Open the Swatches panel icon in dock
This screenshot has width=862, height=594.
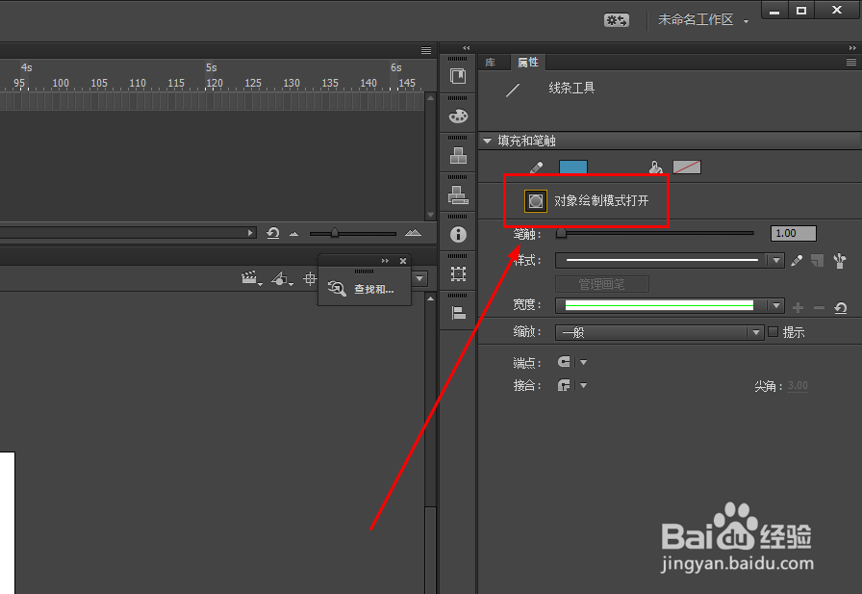pyautogui.click(x=458, y=156)
